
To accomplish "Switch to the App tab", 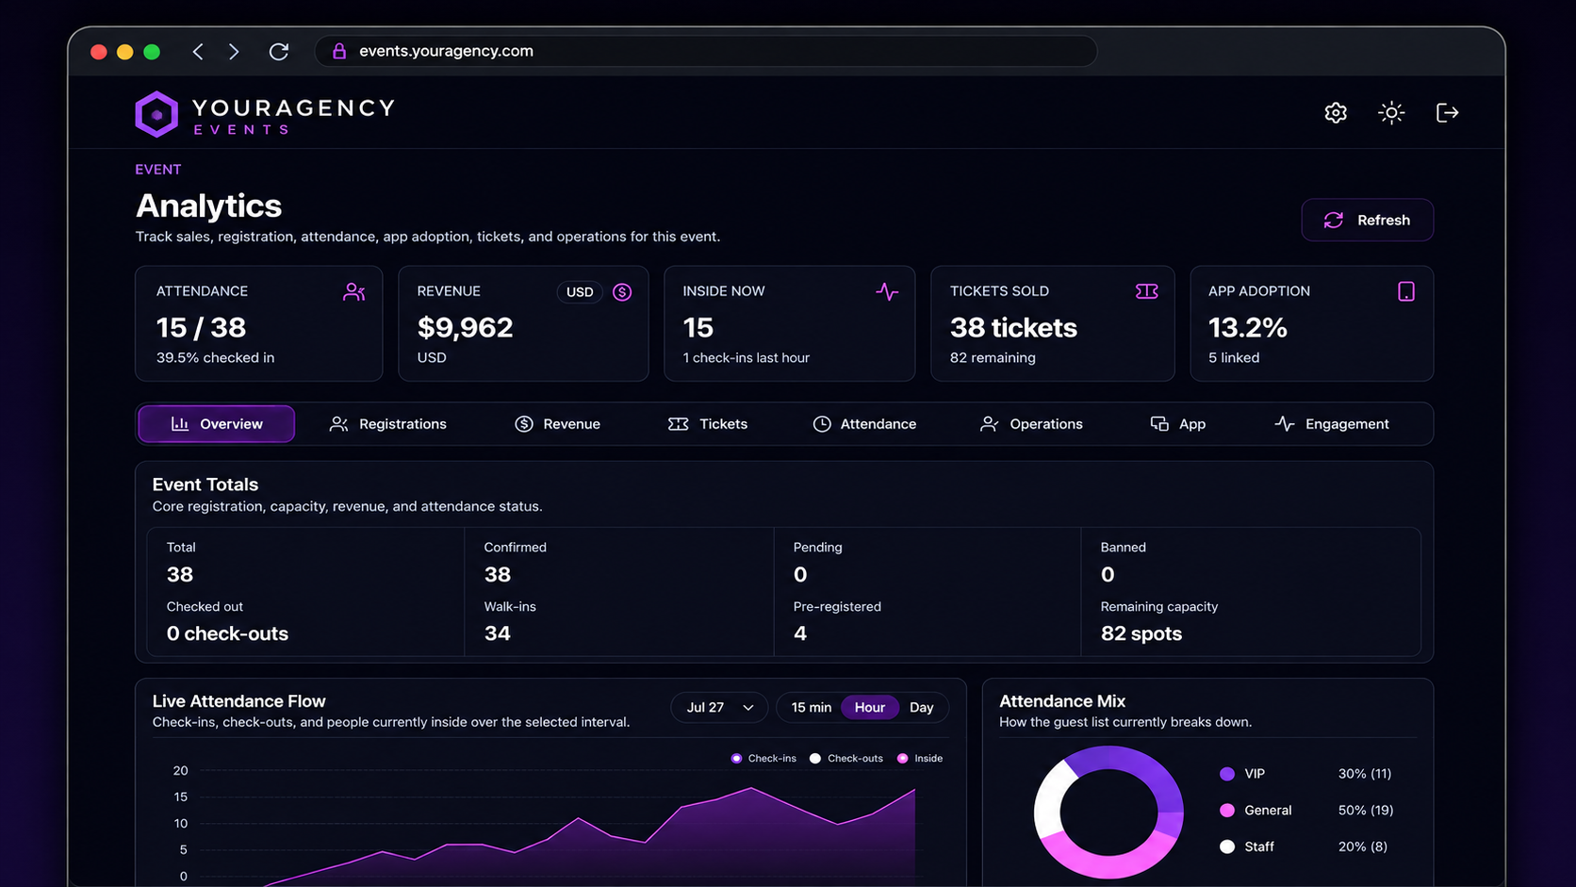I will pos(1178,424).
